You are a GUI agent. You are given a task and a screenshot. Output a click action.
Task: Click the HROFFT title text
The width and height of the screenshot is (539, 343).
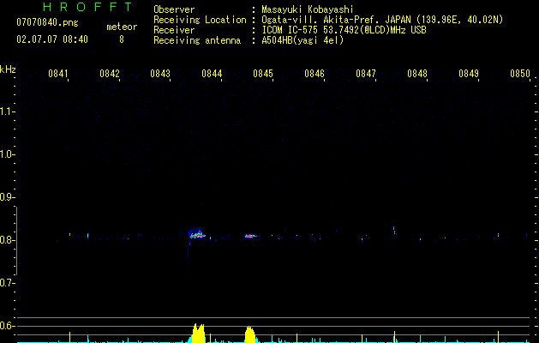click(x=87, y=7)
